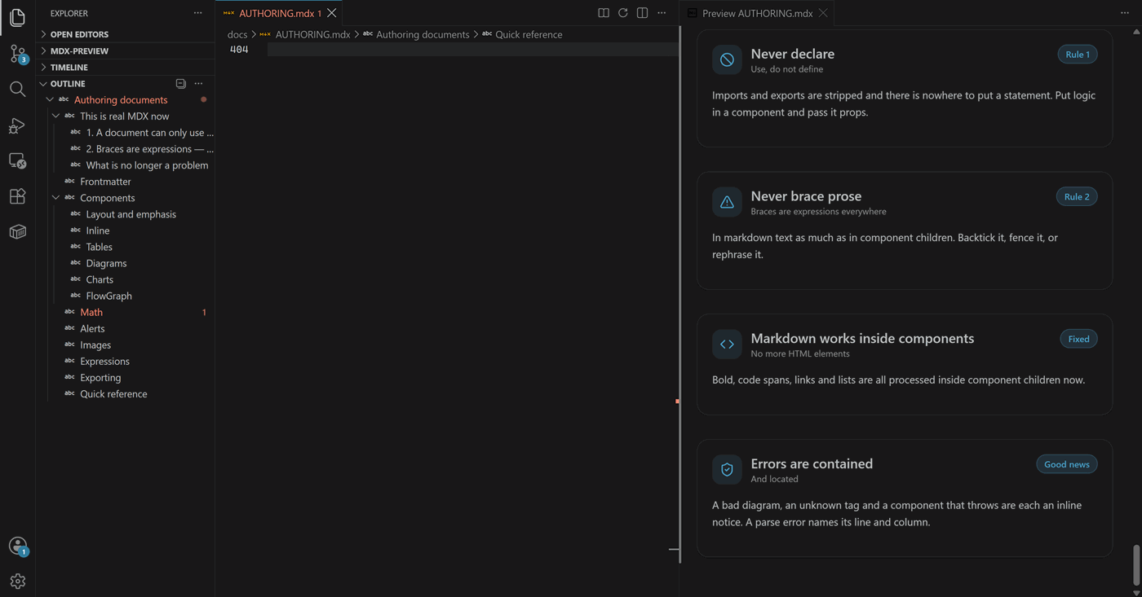Click the Good news badge

click(1067, 464)
